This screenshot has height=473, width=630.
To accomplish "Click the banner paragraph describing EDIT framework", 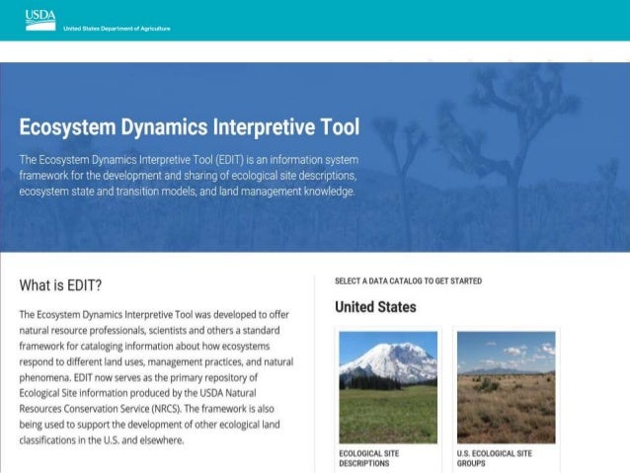I will (189, 175).
